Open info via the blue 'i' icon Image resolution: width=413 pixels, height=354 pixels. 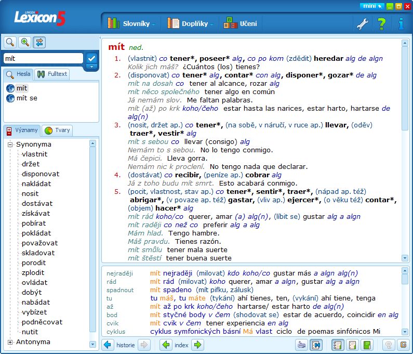(401, 24)
